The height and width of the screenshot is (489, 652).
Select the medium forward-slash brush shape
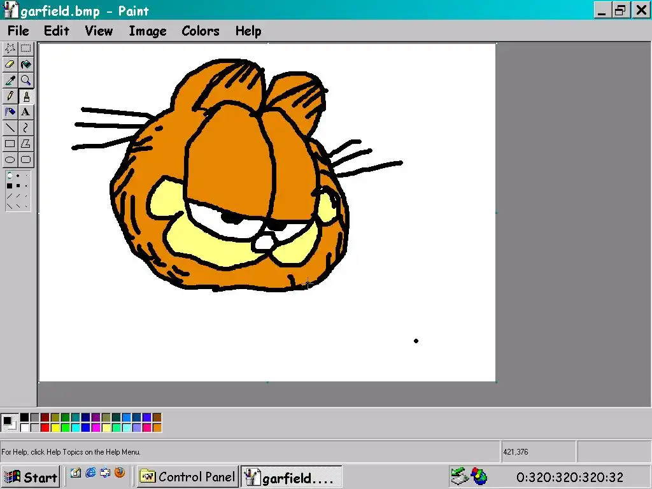click(x=18, y=196)
